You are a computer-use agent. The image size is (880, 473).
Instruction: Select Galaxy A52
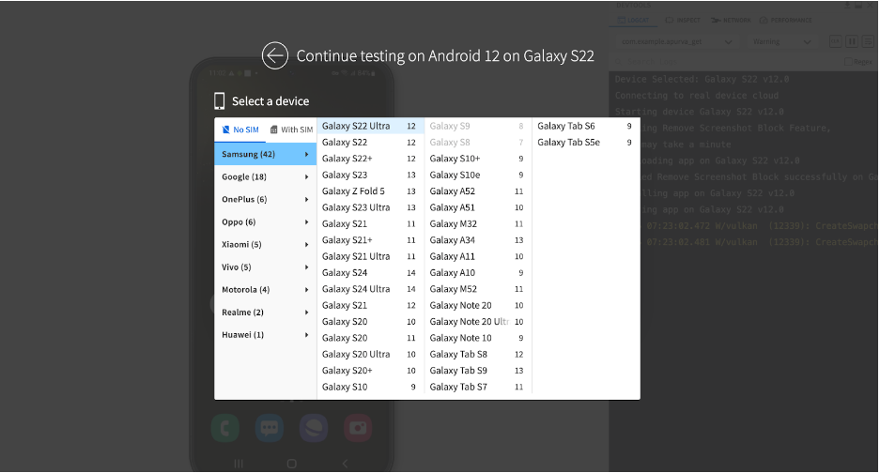[x=478, y=191]
